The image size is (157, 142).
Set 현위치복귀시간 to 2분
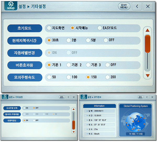click(69, 40)
